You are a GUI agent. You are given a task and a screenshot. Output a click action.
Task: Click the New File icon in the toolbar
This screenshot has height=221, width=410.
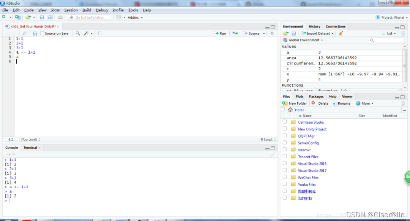pos(4,17)
